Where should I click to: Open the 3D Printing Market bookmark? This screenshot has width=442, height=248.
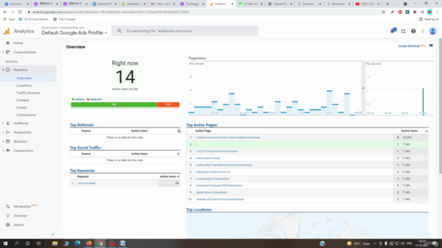[34, 19]
